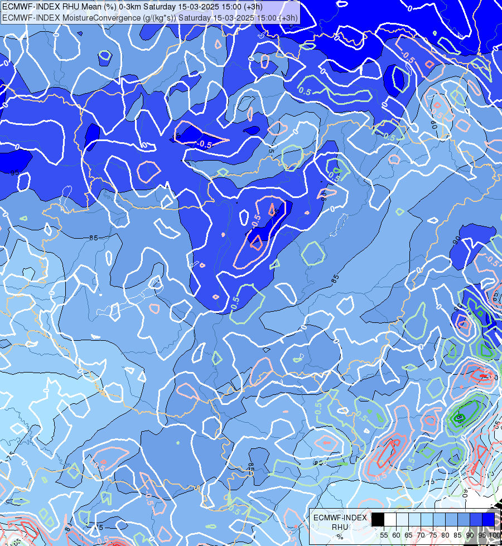
Task: Click the RHU Mean title line at the top
Action: point(132,7)
